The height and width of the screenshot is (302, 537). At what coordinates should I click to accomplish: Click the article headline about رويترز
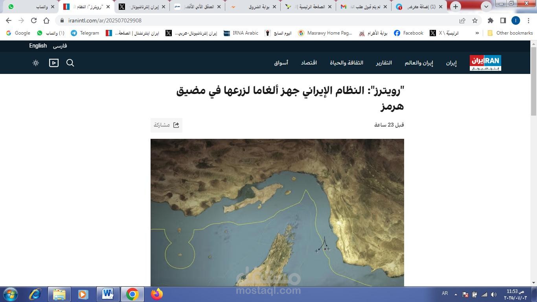tap(290, 98)
